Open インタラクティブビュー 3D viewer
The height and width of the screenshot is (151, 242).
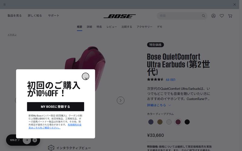[69, 148]
